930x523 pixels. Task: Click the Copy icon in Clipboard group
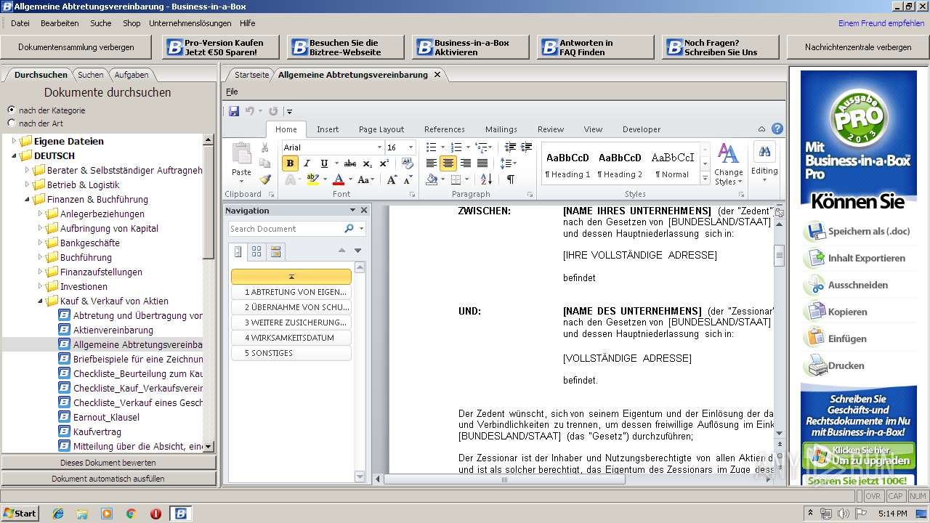[x=264, y=163]
